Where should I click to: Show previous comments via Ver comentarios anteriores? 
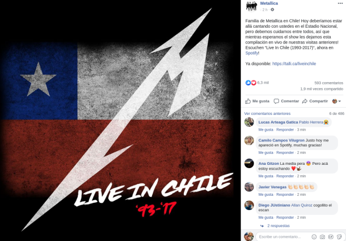pos(267,114)
